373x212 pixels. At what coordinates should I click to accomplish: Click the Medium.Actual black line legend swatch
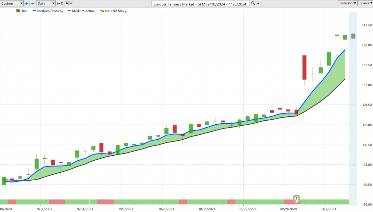(x=69, y=11)
